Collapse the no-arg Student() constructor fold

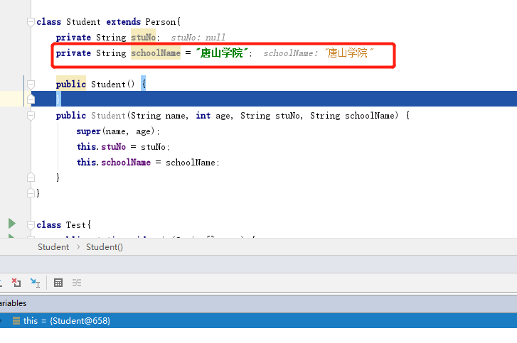tap(31, 85)
